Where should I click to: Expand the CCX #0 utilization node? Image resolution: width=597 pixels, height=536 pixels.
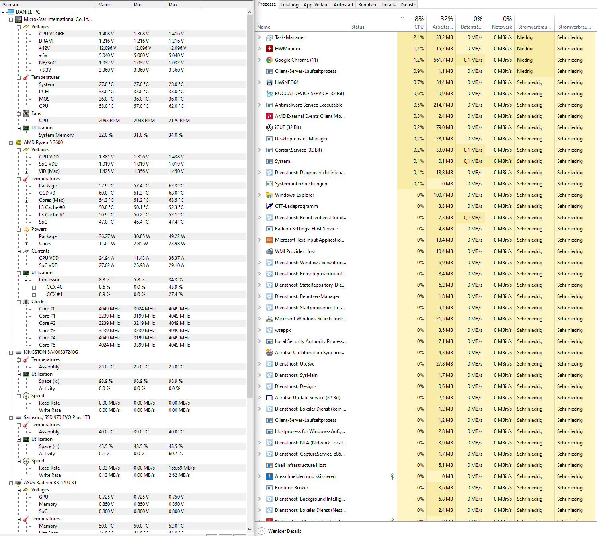(x=34, y=288)
